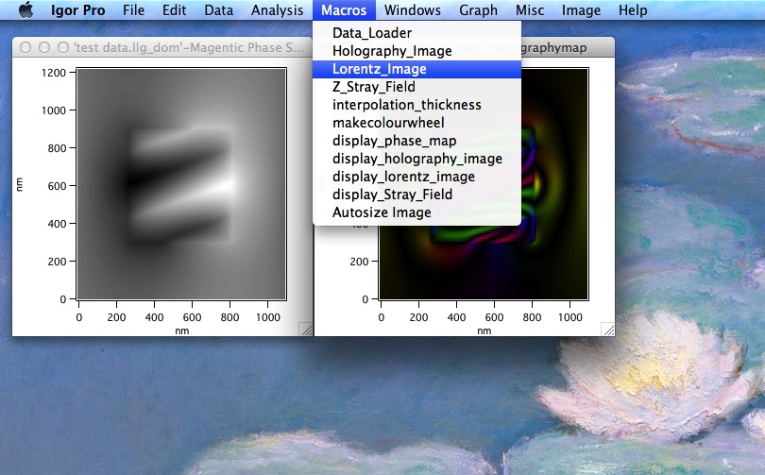765x475 pixels.
Task: Open the Apple menu icon
Action: [25, 10]
